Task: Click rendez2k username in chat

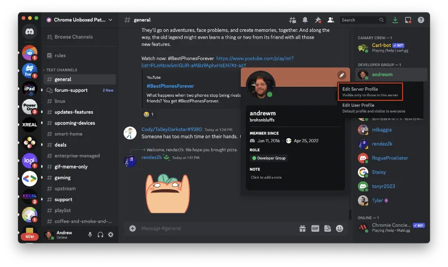Action: pyautogui.click(x=152, y=157)
